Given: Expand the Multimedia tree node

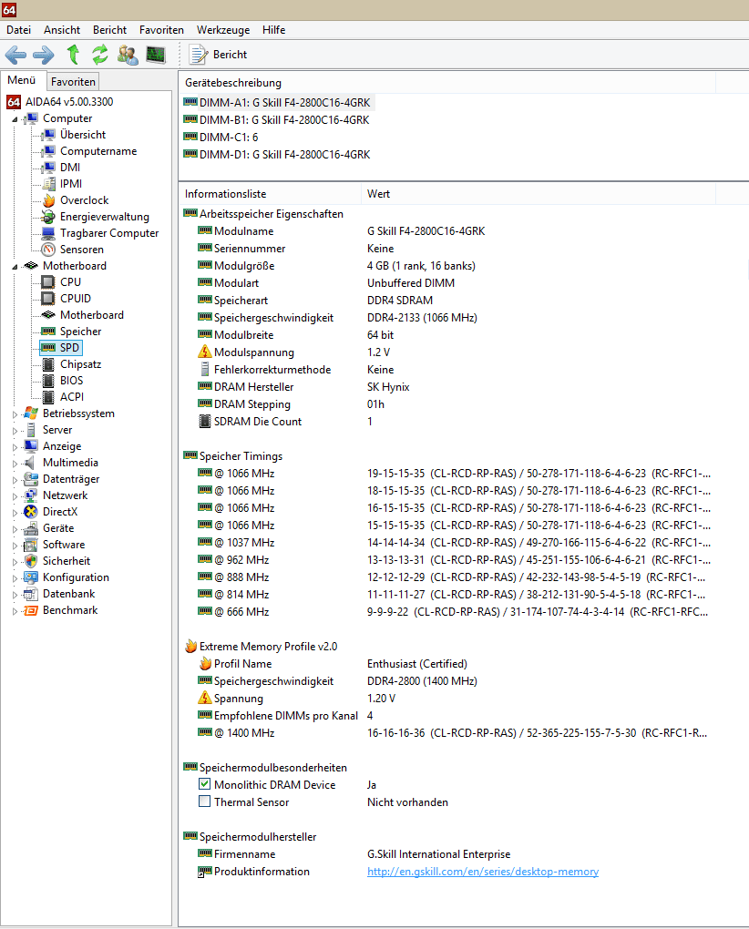Looking at the screenshot, I should 15,464.
